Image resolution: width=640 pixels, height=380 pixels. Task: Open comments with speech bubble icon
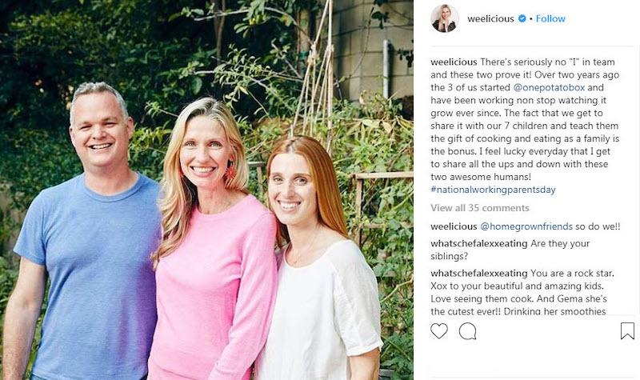[468, 330]
